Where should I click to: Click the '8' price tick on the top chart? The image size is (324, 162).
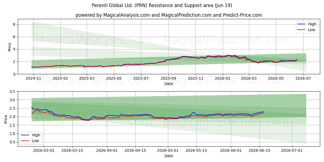[x=15, y=24]
